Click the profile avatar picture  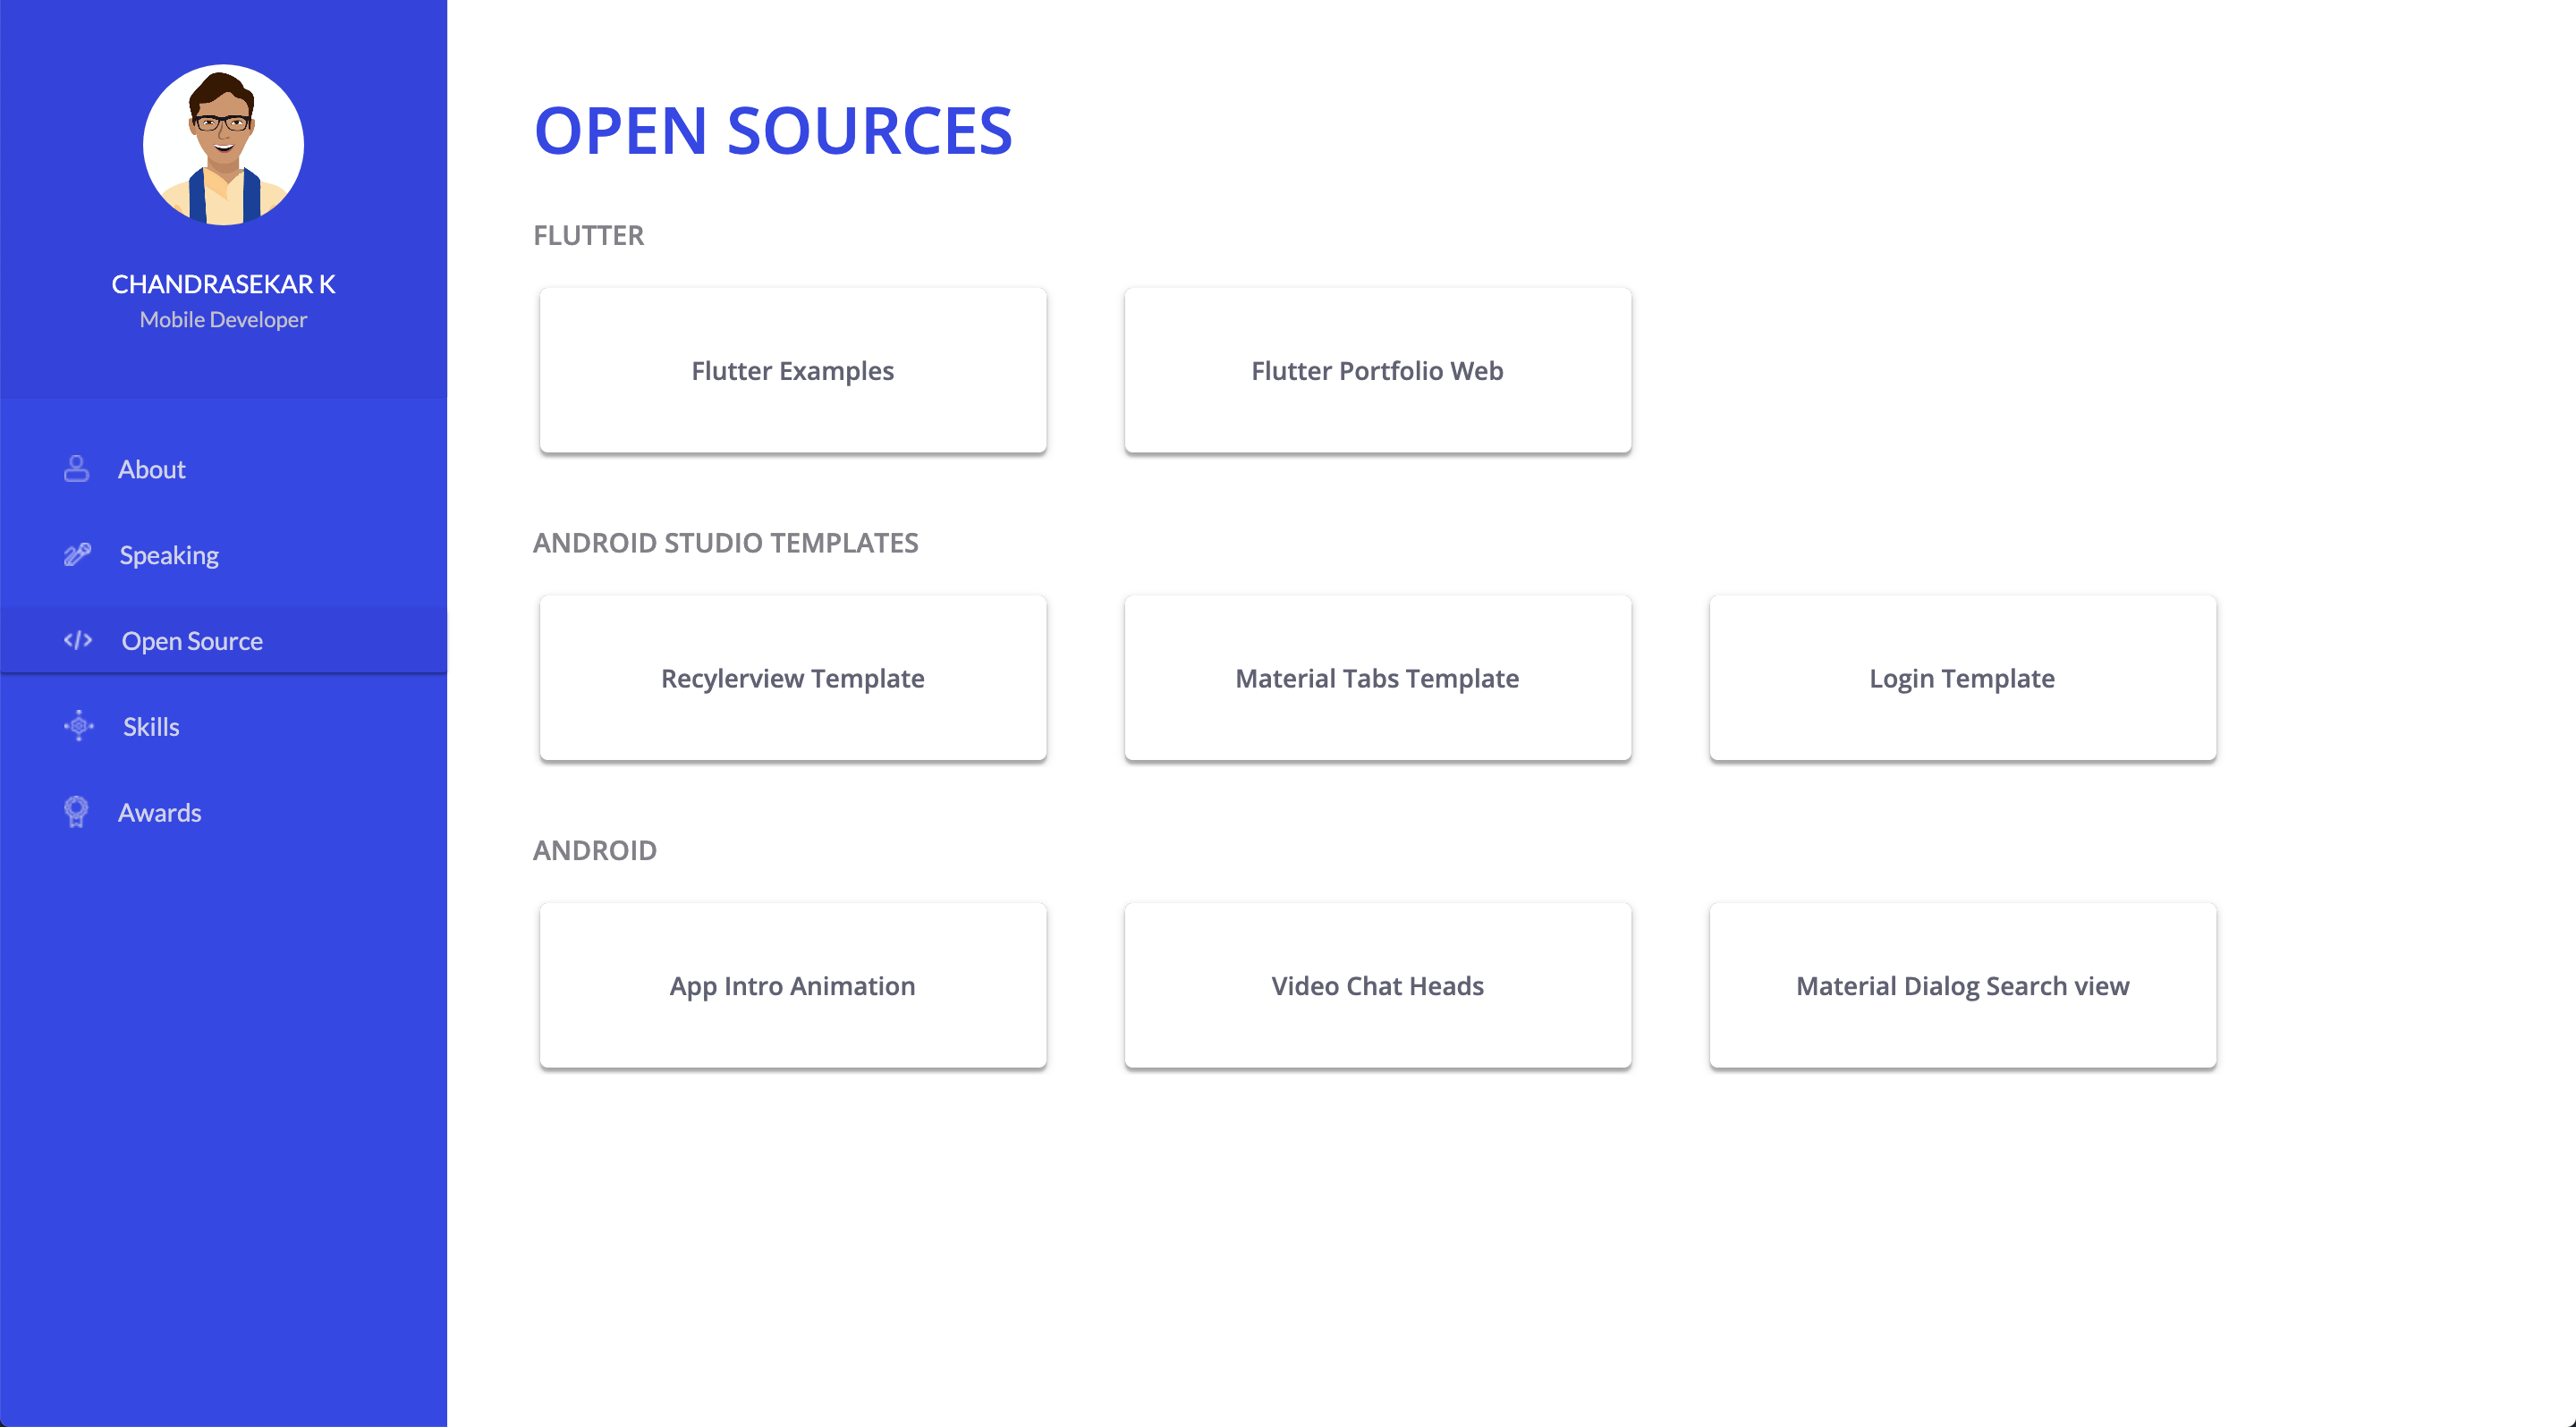tap(223, 145)
